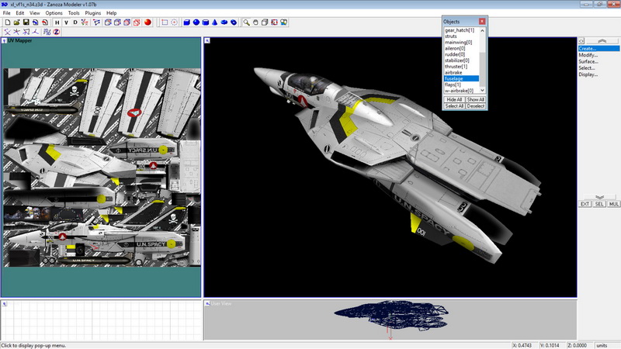The image size is (621, 349).
Task: Toggle the SEL mode button
Action: (x=599, y=204)
